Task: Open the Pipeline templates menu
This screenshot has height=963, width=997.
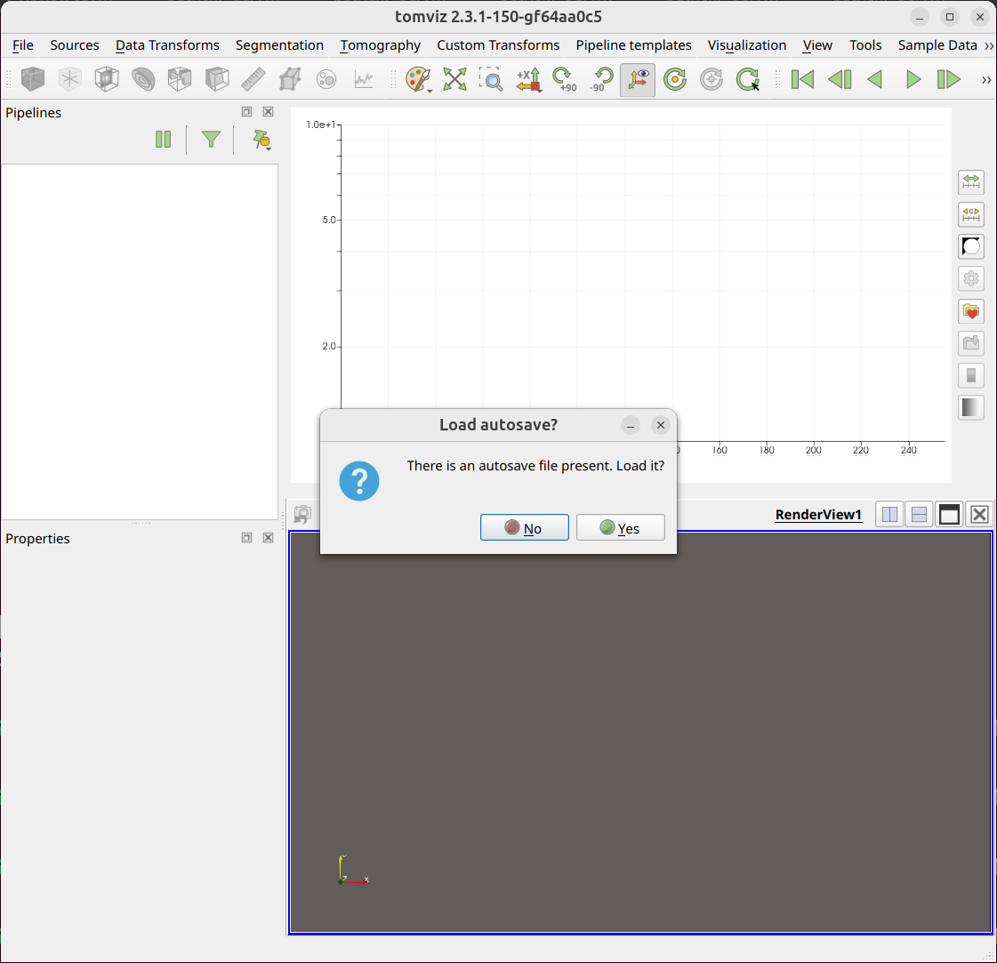Action: pos(633,45)
